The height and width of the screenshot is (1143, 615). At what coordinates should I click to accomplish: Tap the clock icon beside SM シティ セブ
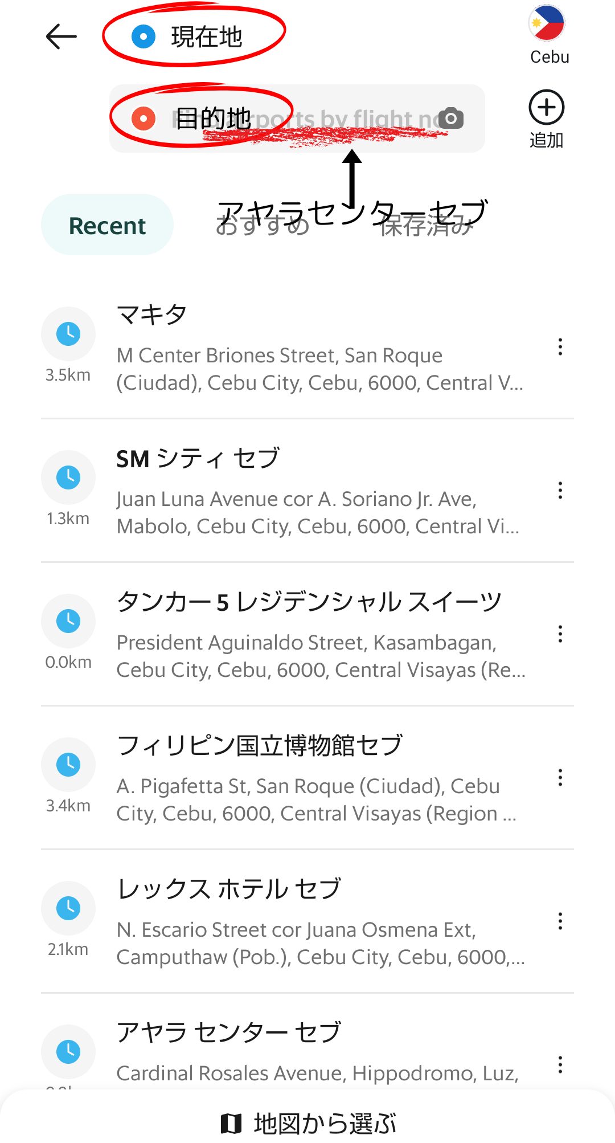point(68,477)
